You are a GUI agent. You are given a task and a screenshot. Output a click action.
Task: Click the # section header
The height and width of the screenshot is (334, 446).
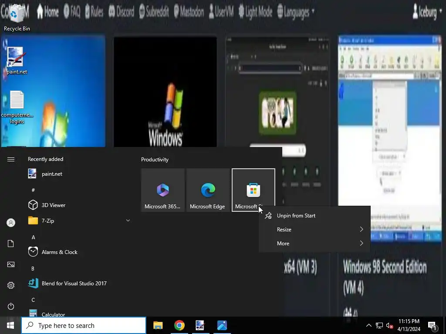[33, 190]
